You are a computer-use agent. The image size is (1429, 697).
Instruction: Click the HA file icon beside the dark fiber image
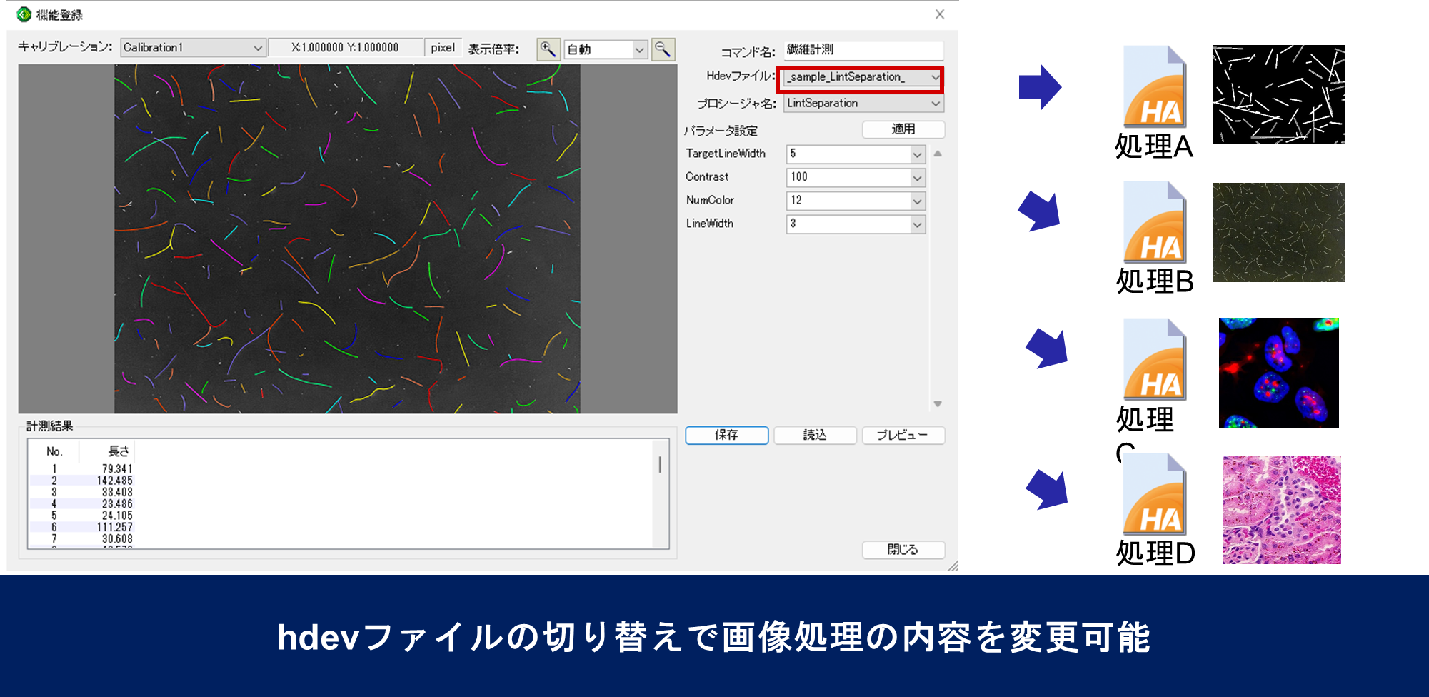pos(1153,223)
